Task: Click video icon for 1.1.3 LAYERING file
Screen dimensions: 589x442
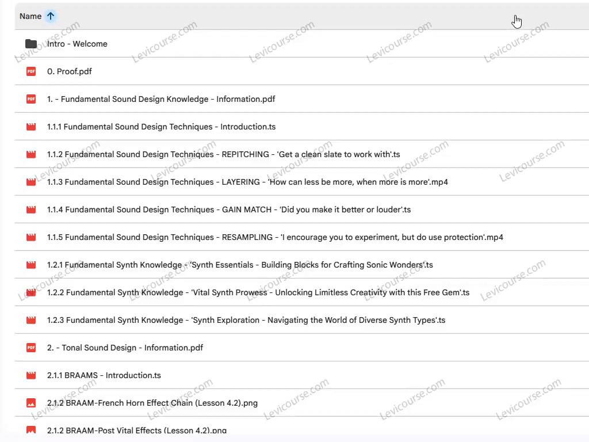Action: coord(31,182)
